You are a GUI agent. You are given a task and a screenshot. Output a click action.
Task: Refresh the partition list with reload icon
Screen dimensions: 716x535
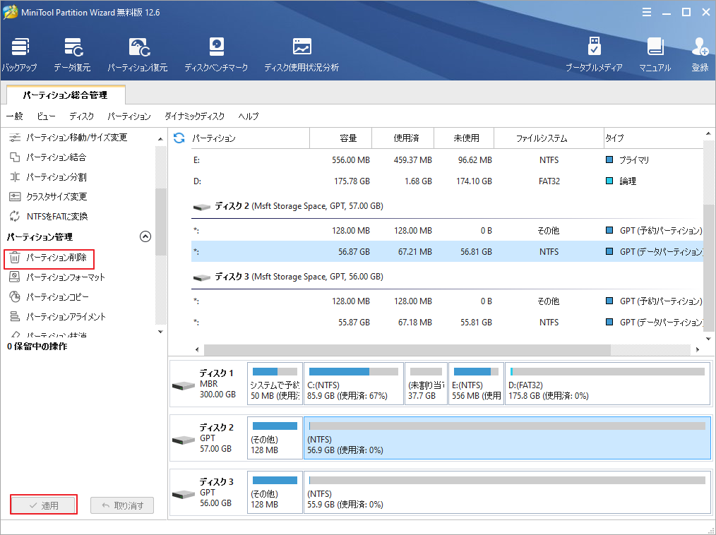179,138
